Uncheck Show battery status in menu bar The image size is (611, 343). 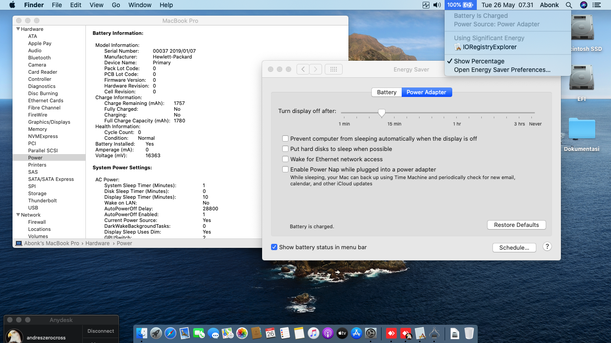click(274, 247)
